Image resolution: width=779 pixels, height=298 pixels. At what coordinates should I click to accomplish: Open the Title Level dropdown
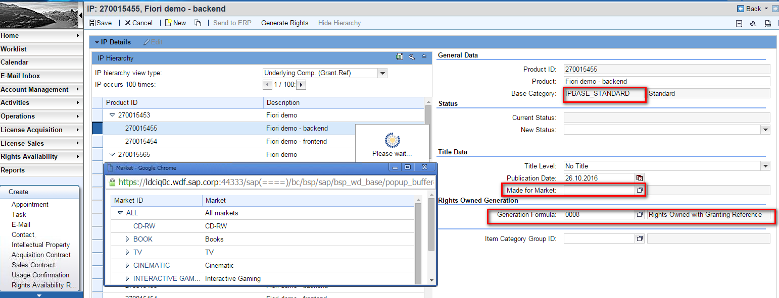click(x=766, y=166)
